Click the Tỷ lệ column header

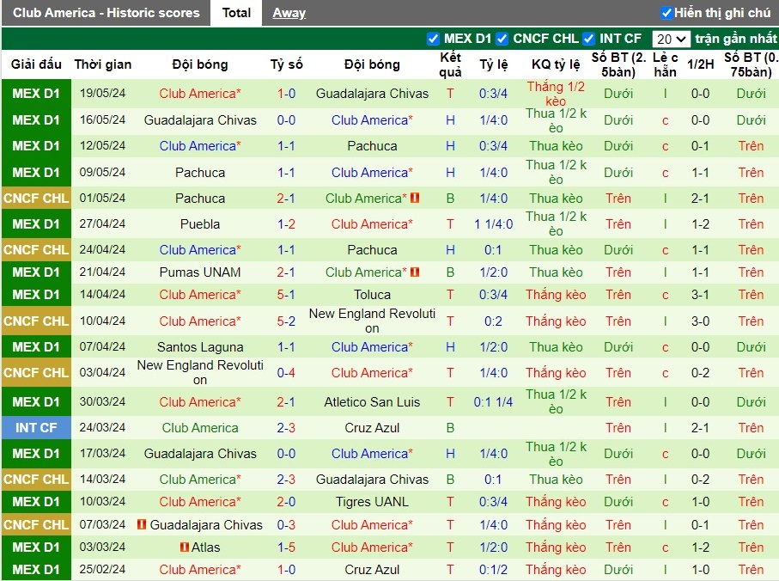pyautogui.click(x=493, y=64)
